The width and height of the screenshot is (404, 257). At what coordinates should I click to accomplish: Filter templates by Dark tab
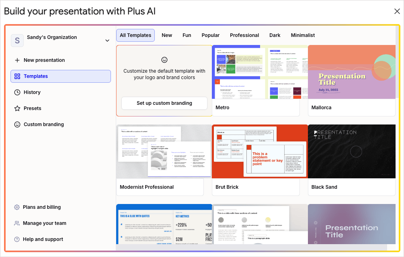pyautogui.click(x=275, y=35)
